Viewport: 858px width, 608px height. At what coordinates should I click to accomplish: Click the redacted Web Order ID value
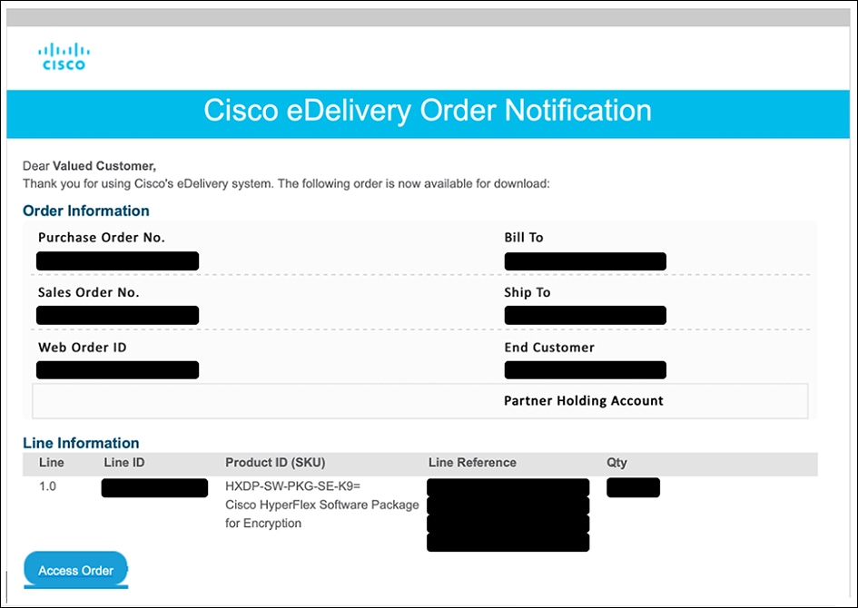coord(117,370)
